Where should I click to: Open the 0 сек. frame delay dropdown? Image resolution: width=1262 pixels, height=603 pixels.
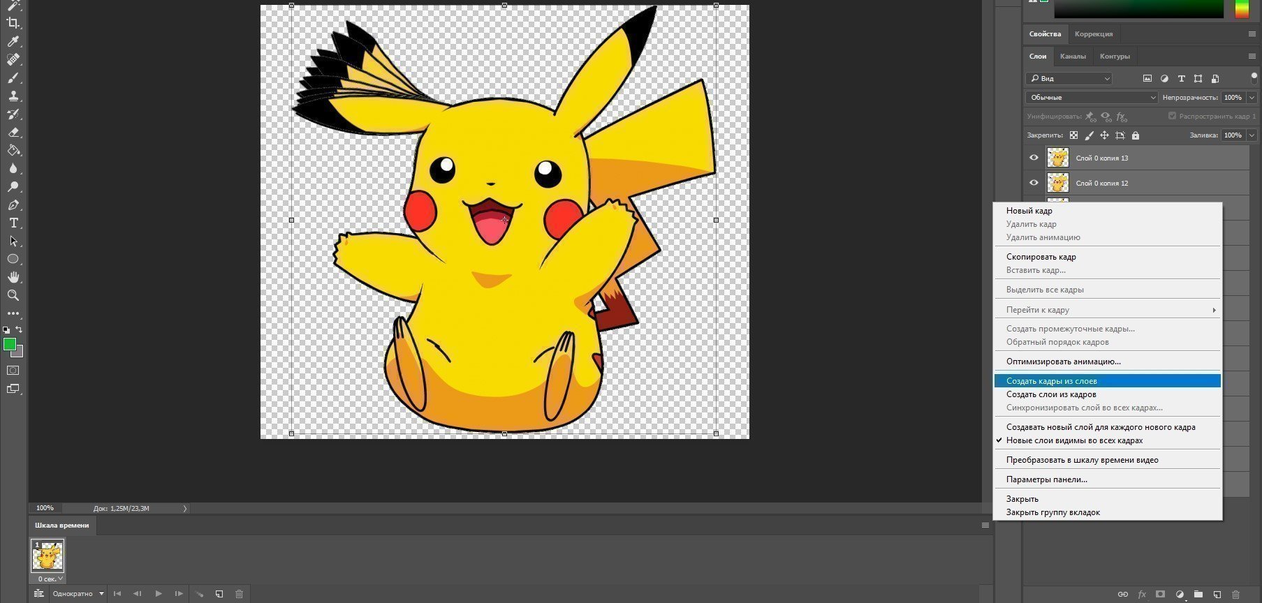point(50,579)
